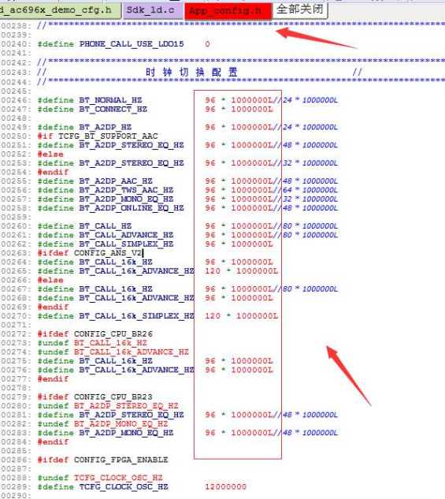This screenshot has width=445, height=499.
Task: Click CONFIG_ANS_V2 on line 263
Action: [108, 253]
